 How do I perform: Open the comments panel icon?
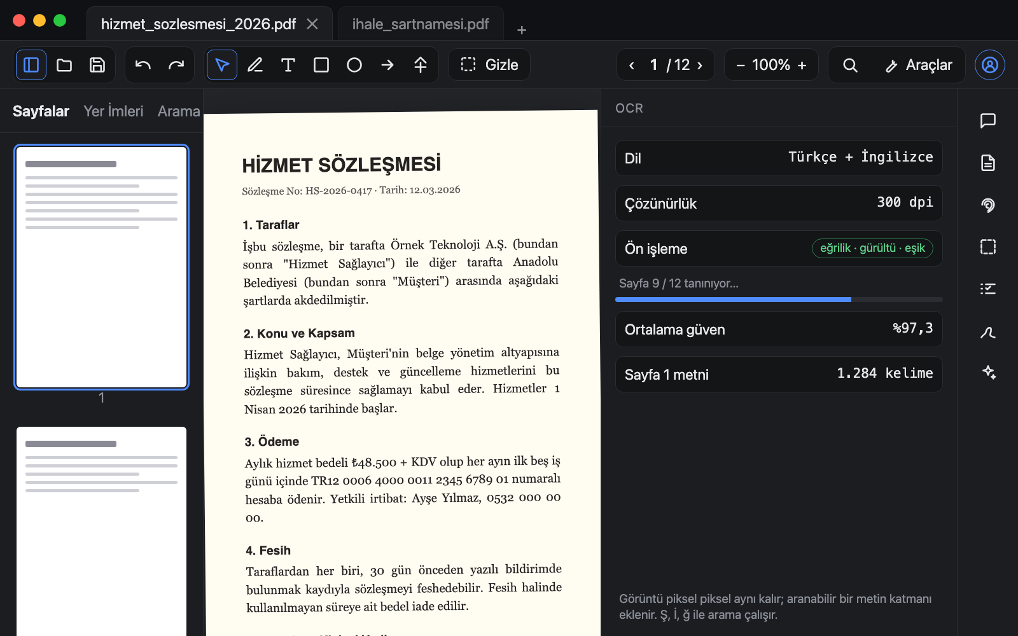(988, 121)
